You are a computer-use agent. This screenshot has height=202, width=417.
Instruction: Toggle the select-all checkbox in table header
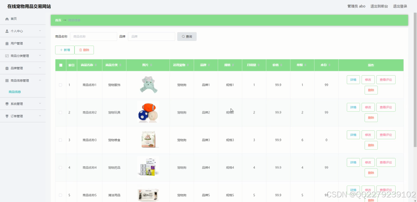[x=61, y=65]
